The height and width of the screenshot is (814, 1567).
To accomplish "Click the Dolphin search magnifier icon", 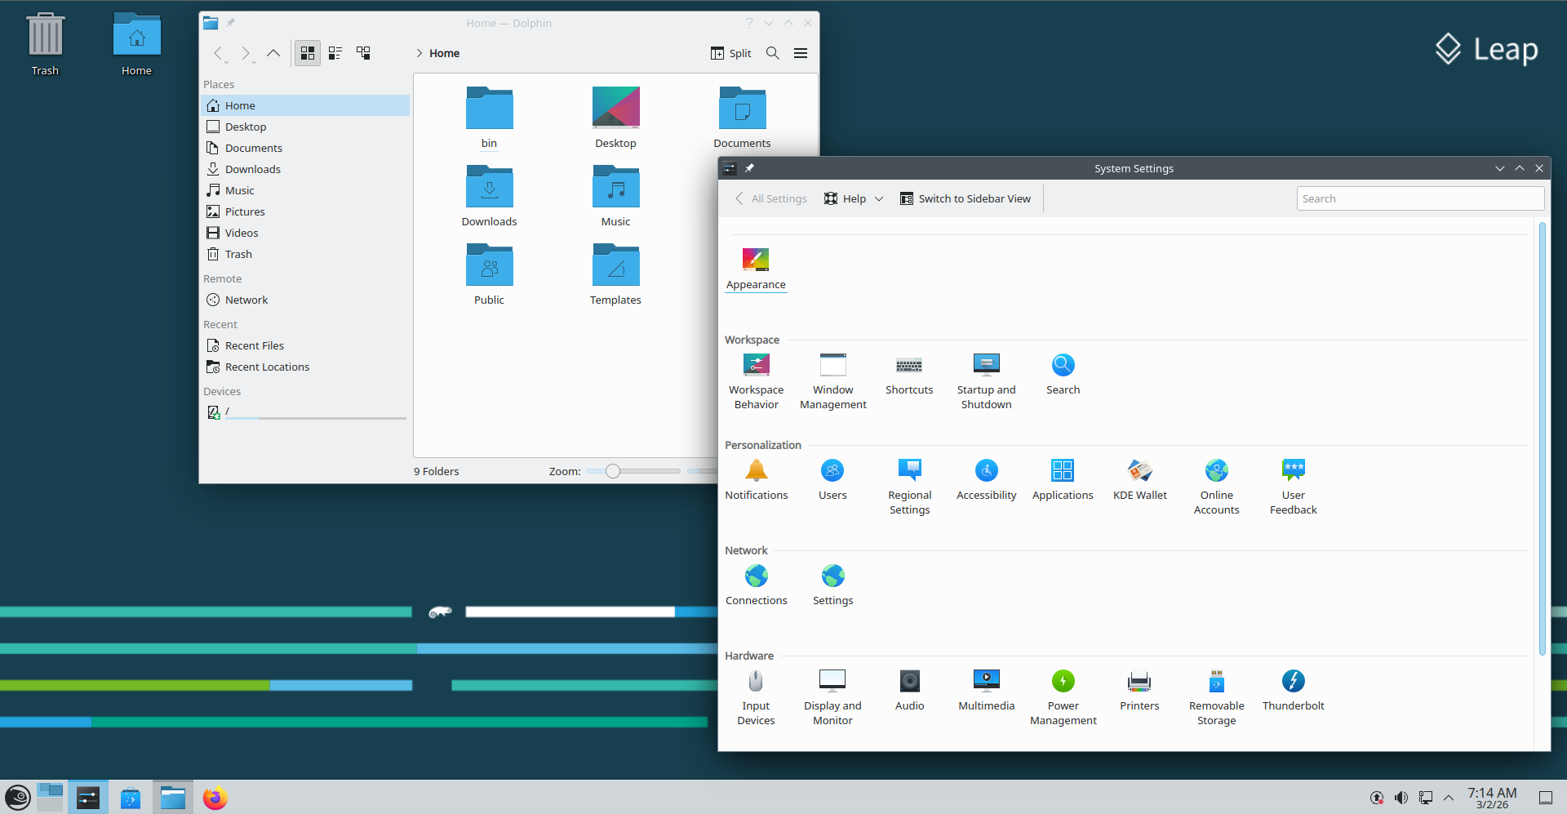I will click(x=772, y=53).
